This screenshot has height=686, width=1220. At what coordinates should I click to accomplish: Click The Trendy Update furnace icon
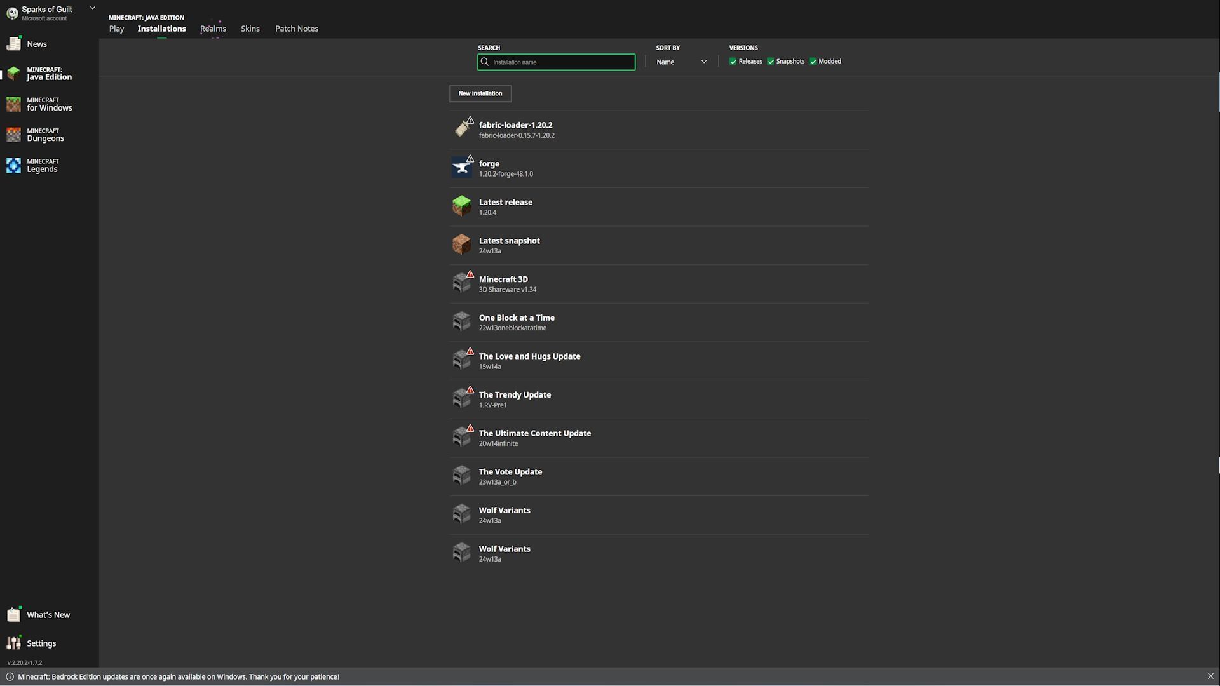(462, 399)
